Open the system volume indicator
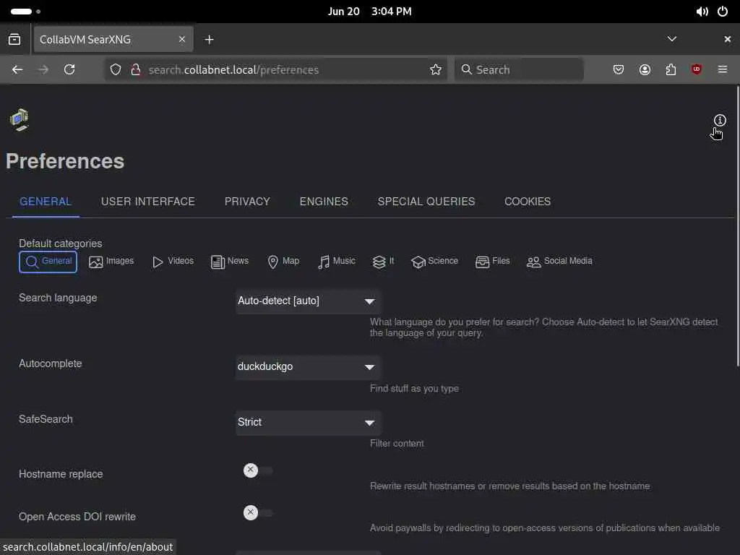 [702, 12]
